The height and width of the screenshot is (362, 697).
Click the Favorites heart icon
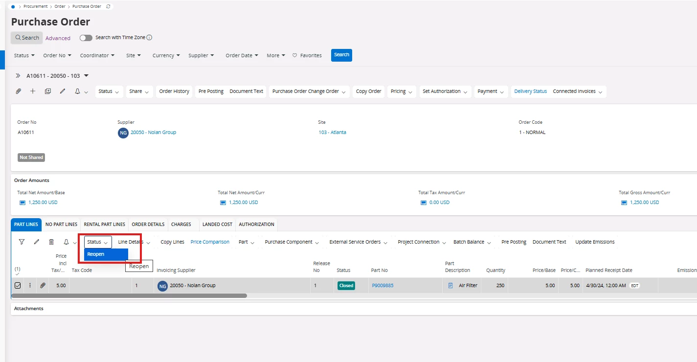click(295, 56)
